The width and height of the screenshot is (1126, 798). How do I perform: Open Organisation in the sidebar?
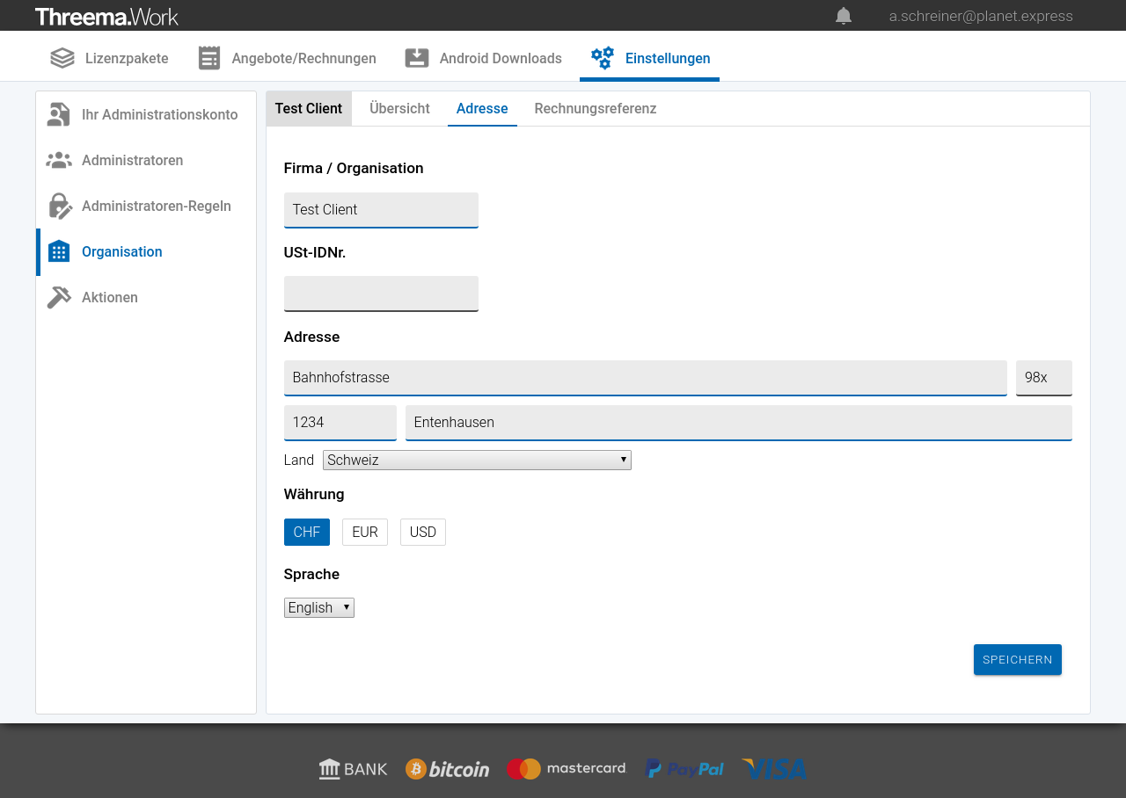pyautogui.click(x=146, y=251)
